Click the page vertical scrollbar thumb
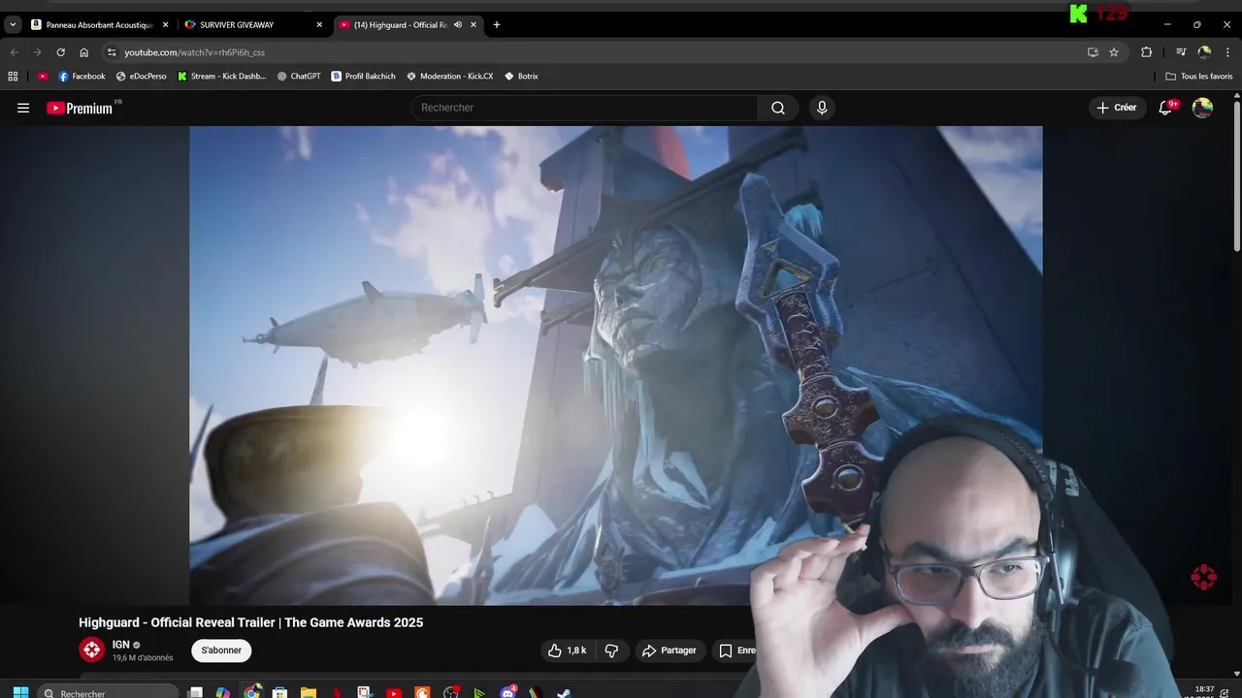Image resolution: width=1242 pixels, height=698 pixels. pyautogui.click(x=1237, y=176)
